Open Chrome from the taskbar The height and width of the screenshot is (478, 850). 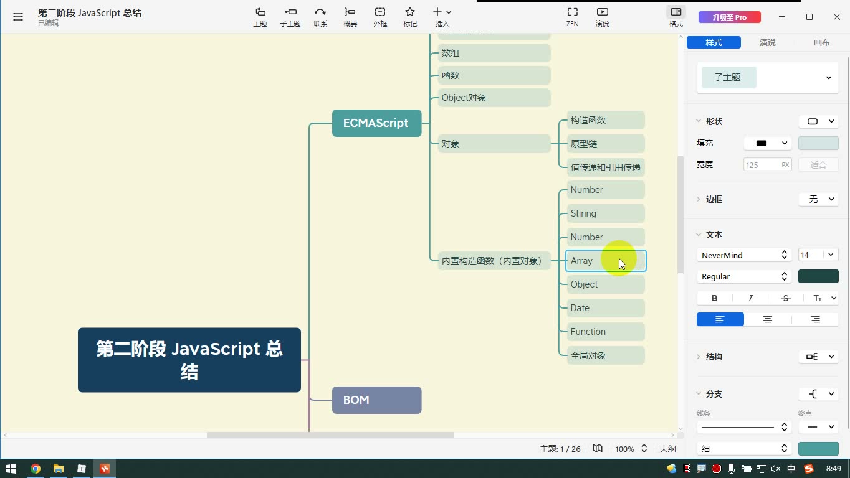coord(36,469)
